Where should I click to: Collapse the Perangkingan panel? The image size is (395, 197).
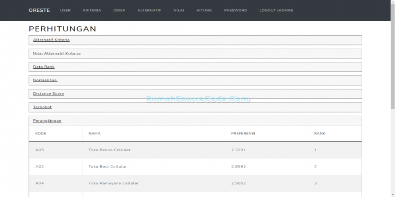click(47, 121)
